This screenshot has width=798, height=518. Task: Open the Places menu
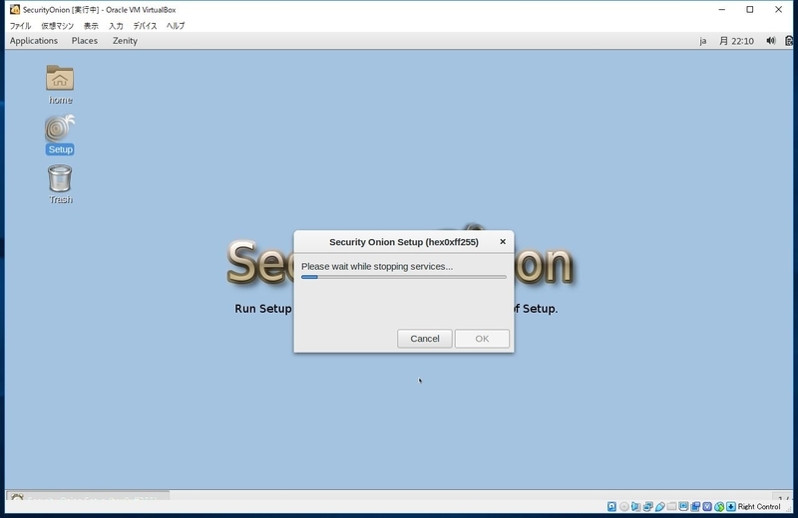click(85, 41)
